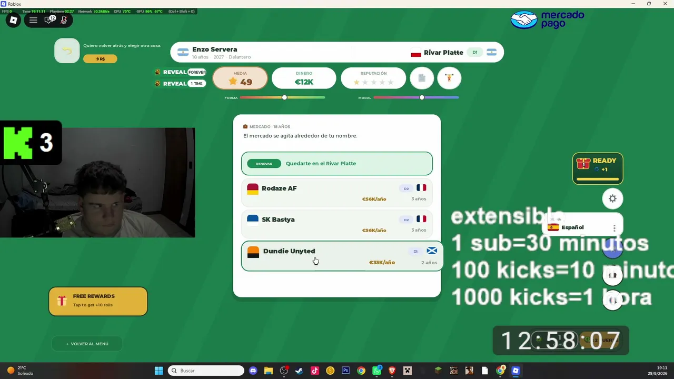Open Steam from the taskbar
Image resolution: width=674 pixels, height=379 pixels.
[299, 371]
